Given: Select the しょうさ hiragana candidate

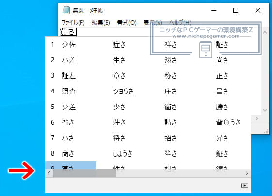Looking at the screenshot, I should (x=123, y=153).
